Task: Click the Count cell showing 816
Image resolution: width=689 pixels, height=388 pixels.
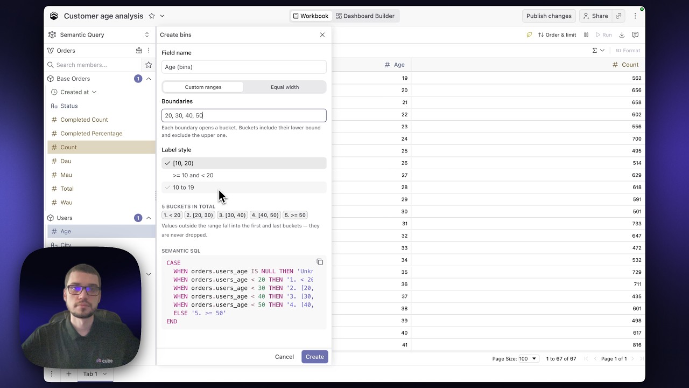Action: pos(528,345)
